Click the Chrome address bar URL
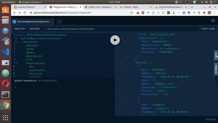This screenshot has width=218, height=123. (x=62, y=13)
